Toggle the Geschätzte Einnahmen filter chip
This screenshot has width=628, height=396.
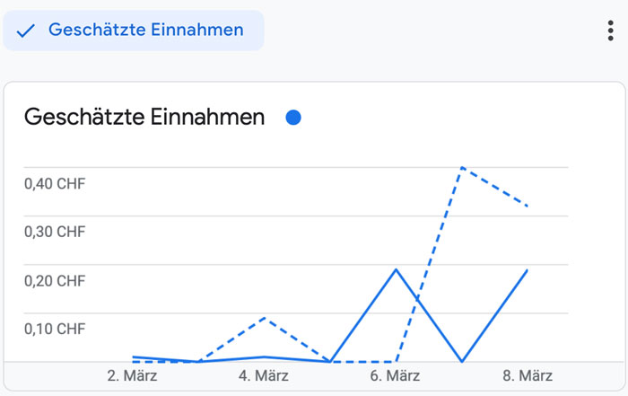135,31
